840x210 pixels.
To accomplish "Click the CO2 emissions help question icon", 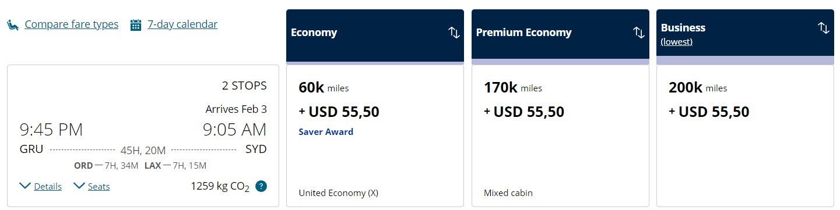I will click(261, 186).
